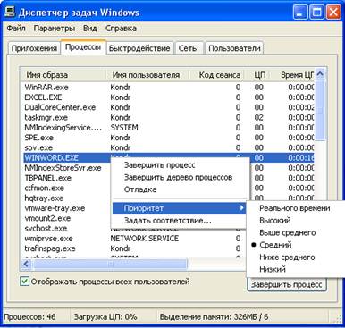Click the Загрузка ЦП: 0% status entry

(105, 316)
